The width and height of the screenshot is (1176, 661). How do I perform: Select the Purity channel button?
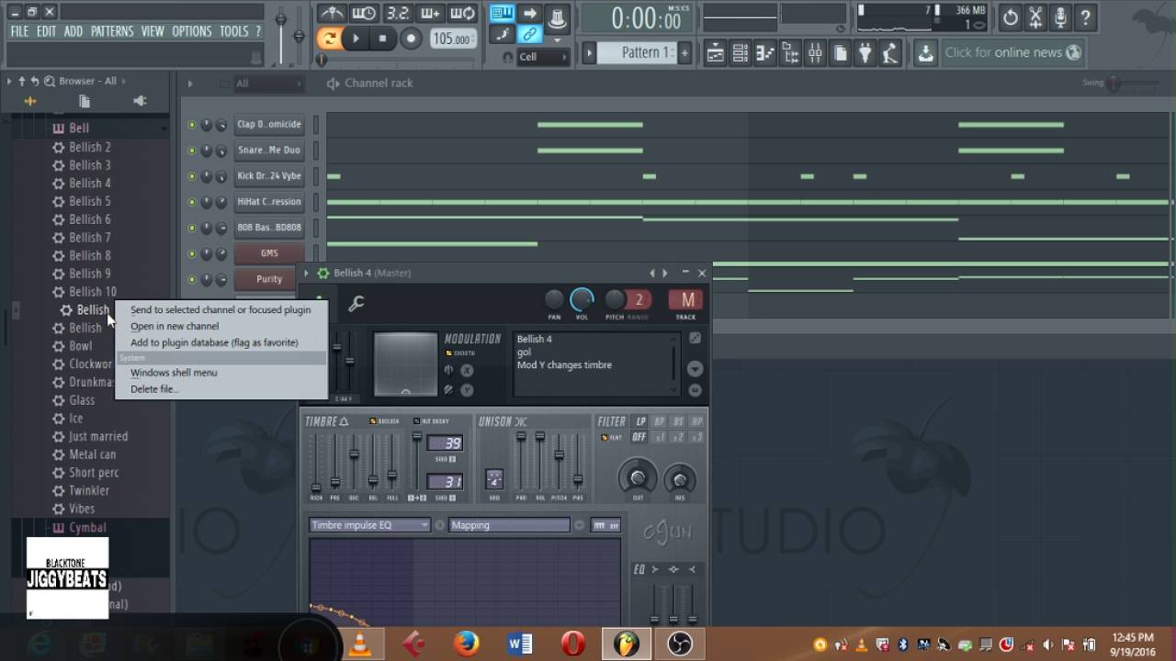[269, 279]
